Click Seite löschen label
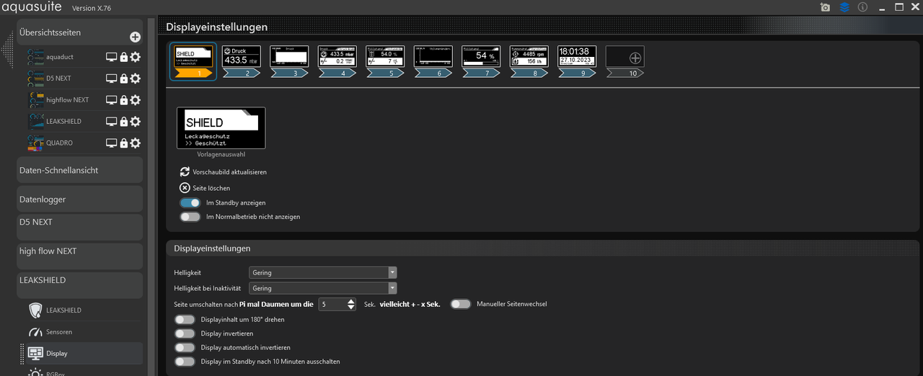Viewport: 923px width, 376px height. (x=212, y=188)
